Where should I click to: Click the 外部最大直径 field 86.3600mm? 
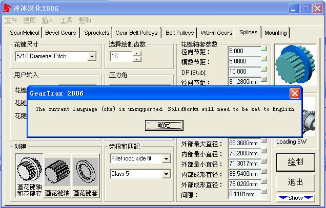(x=244, y=143)
